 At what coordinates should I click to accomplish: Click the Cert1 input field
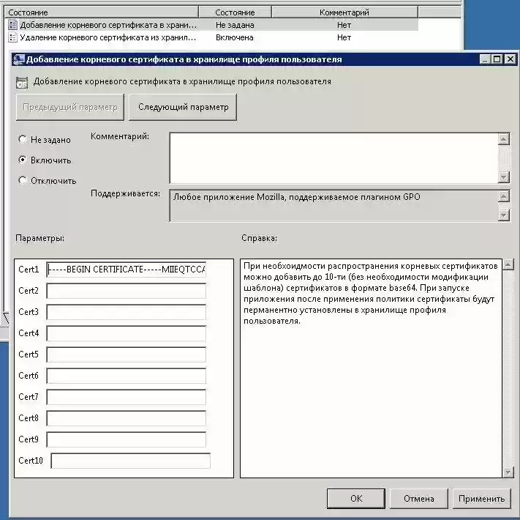pyautogui.click(x=127, y=270)
